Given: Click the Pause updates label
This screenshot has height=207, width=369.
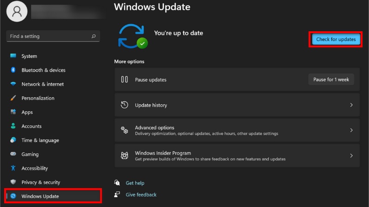Looking at the screenshot, I should coord(151,80).
